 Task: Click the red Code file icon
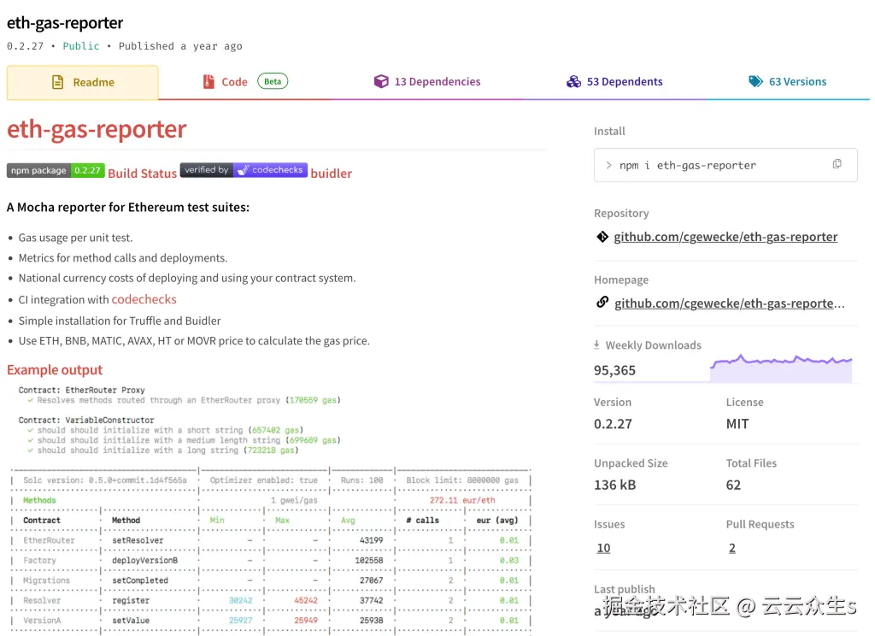tap(208, 81)
